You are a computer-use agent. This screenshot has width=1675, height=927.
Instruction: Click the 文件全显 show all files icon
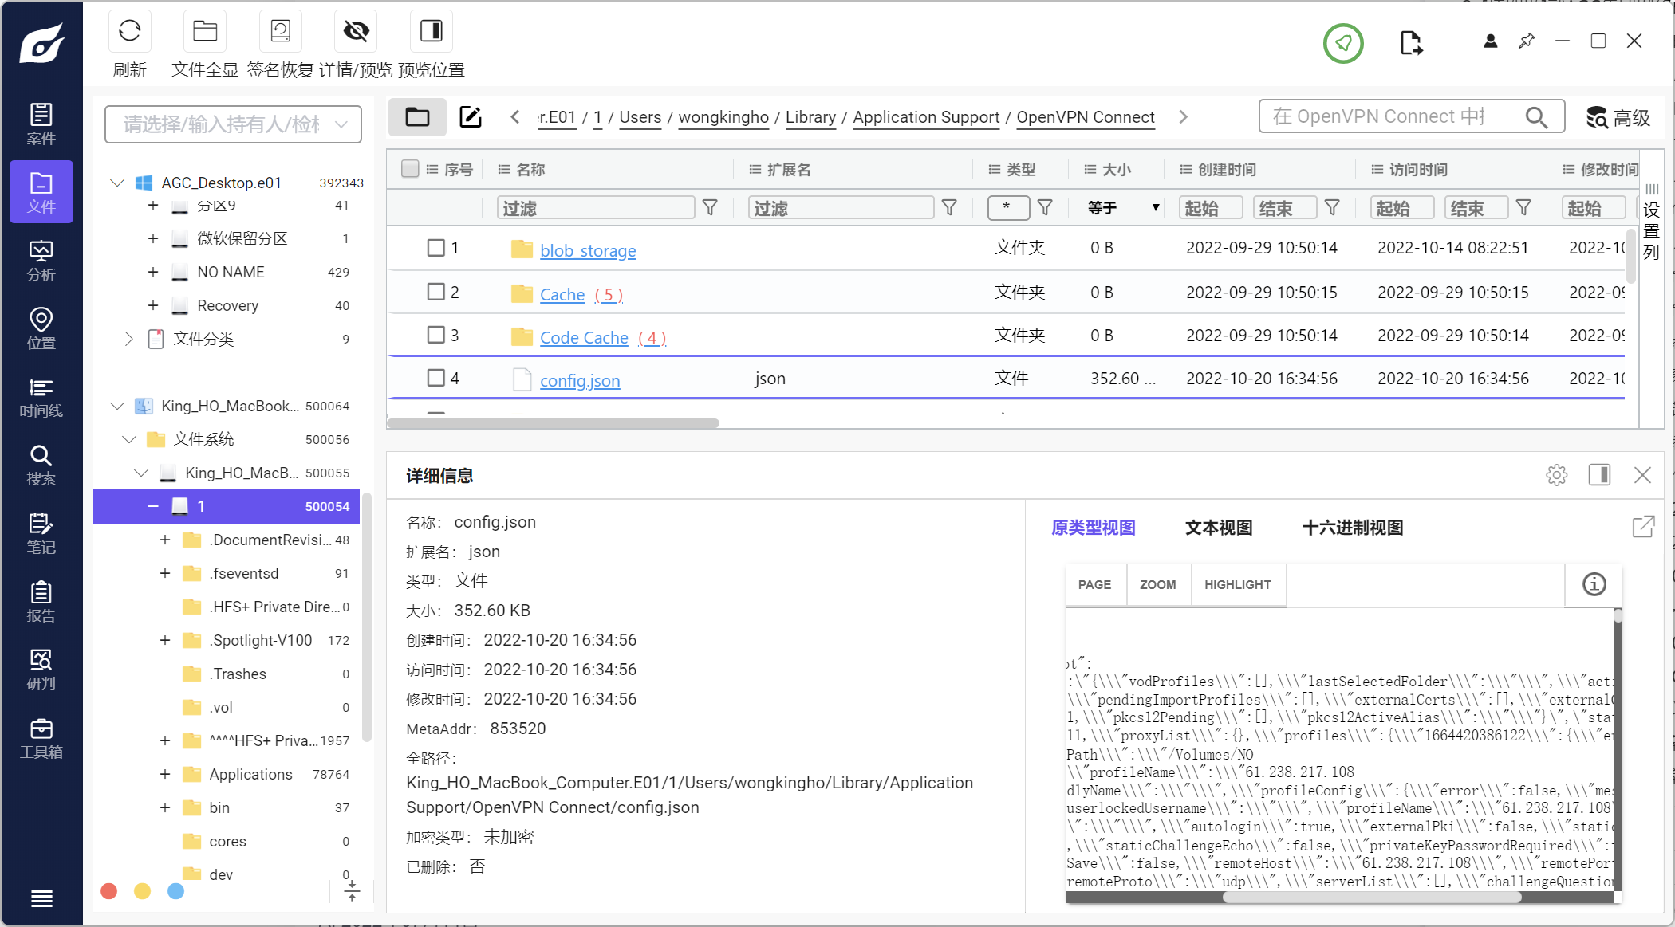(205, 31)
